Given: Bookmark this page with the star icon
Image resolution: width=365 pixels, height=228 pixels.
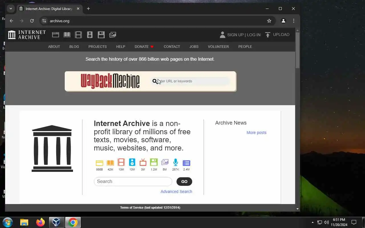Looking at the screenshot, I should point(269,21).
